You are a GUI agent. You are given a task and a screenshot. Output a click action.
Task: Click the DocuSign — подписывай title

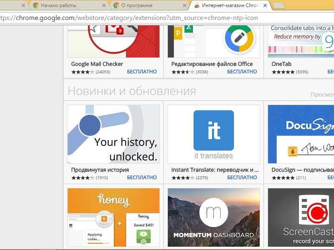coord(303,170)
